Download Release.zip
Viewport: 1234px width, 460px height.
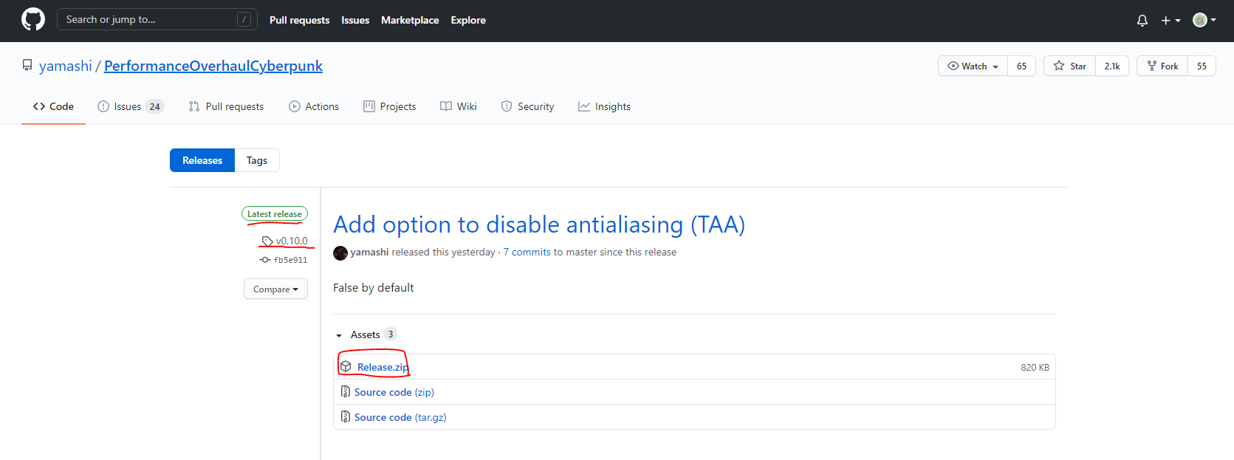point(383,367)
